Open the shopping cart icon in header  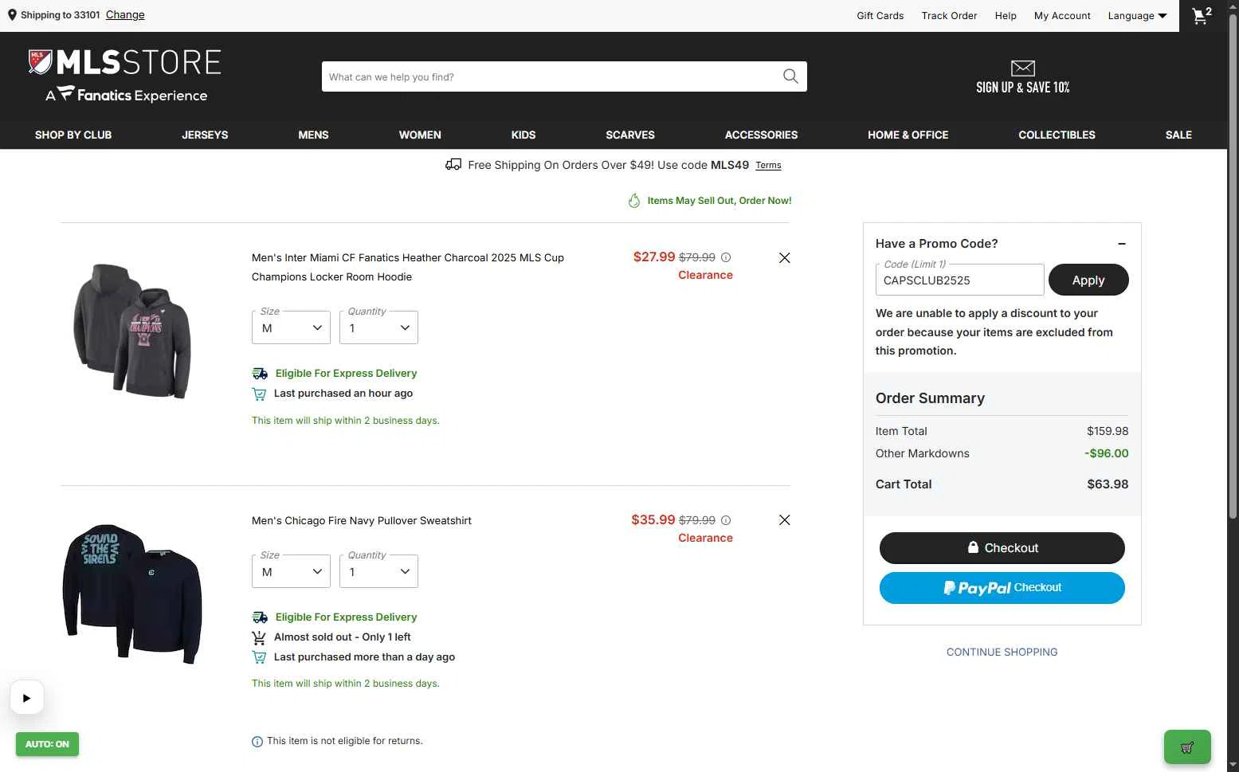coord(1202,15)
